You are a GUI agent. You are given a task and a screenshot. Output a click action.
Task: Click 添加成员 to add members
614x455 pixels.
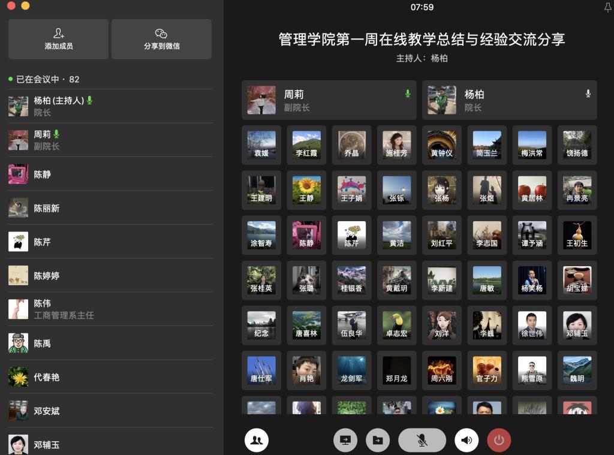(x=59, y=39)
